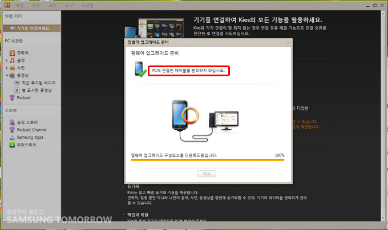Close the 펌웨어 업그레이드 준비 dialog
The image size is (388, 230).
pos(288,43)
